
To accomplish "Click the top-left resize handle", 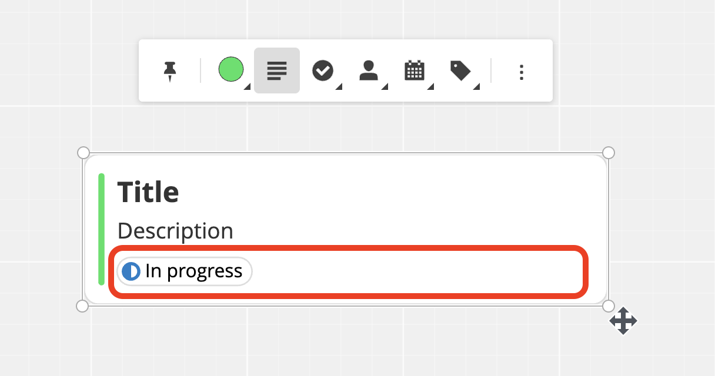I will 83,153.
